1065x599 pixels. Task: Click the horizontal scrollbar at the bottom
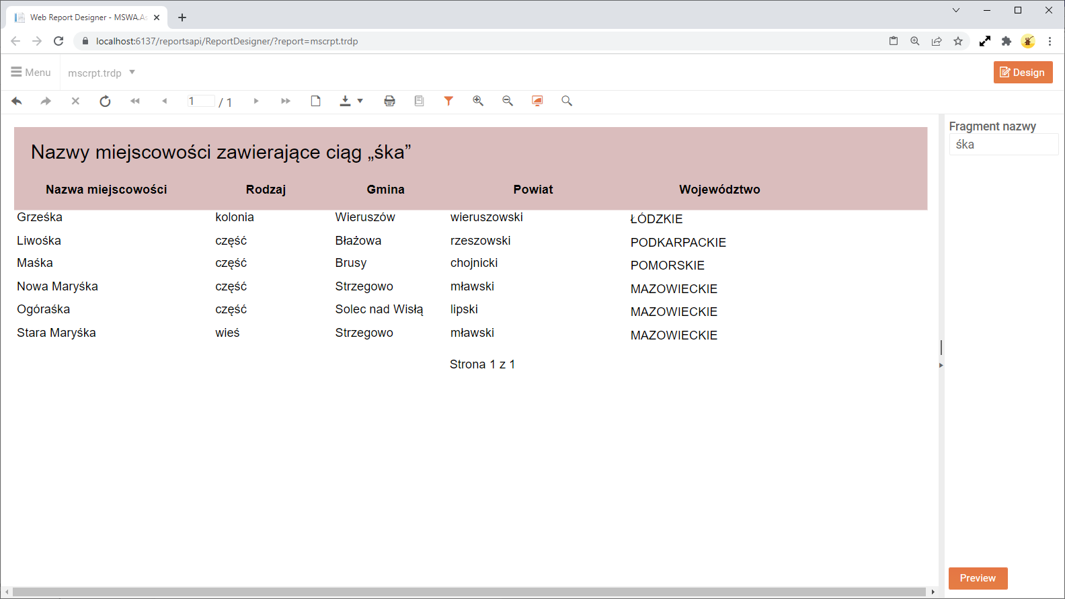[469, 592]
